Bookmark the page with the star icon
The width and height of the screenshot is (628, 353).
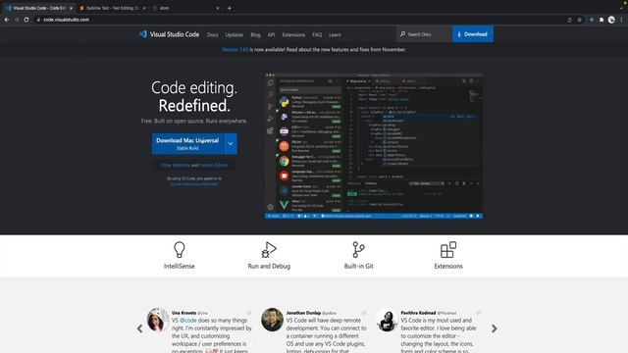580,20
